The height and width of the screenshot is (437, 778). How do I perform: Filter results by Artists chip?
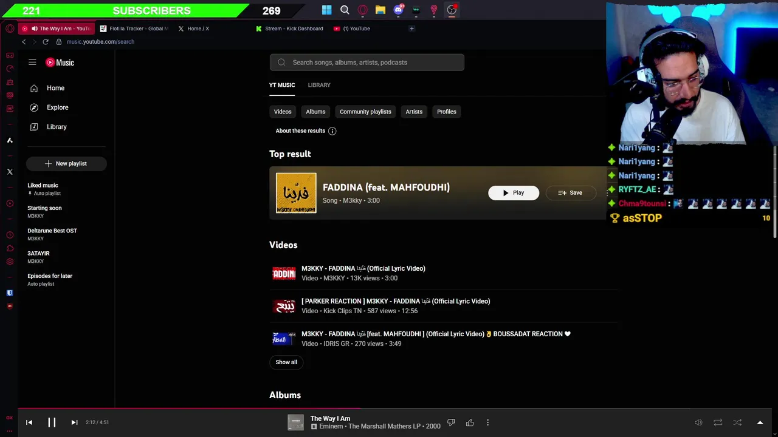[414, 112]
